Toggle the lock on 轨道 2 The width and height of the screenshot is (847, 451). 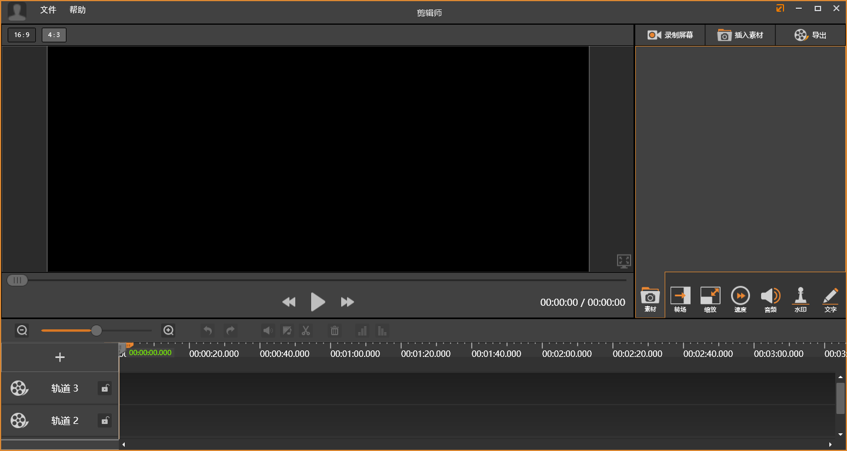(x=105, y=420)
